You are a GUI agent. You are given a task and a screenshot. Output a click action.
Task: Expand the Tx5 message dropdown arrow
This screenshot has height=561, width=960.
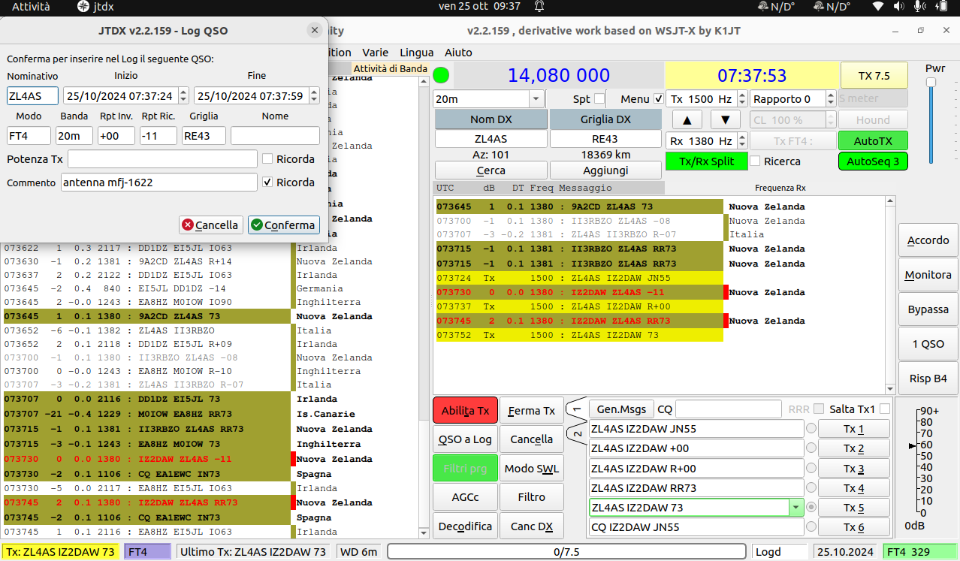796,507
